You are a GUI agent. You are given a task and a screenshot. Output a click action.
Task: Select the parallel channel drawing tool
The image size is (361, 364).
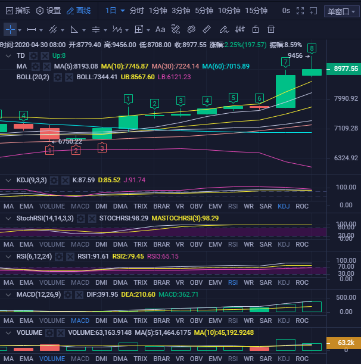[53, 29]
